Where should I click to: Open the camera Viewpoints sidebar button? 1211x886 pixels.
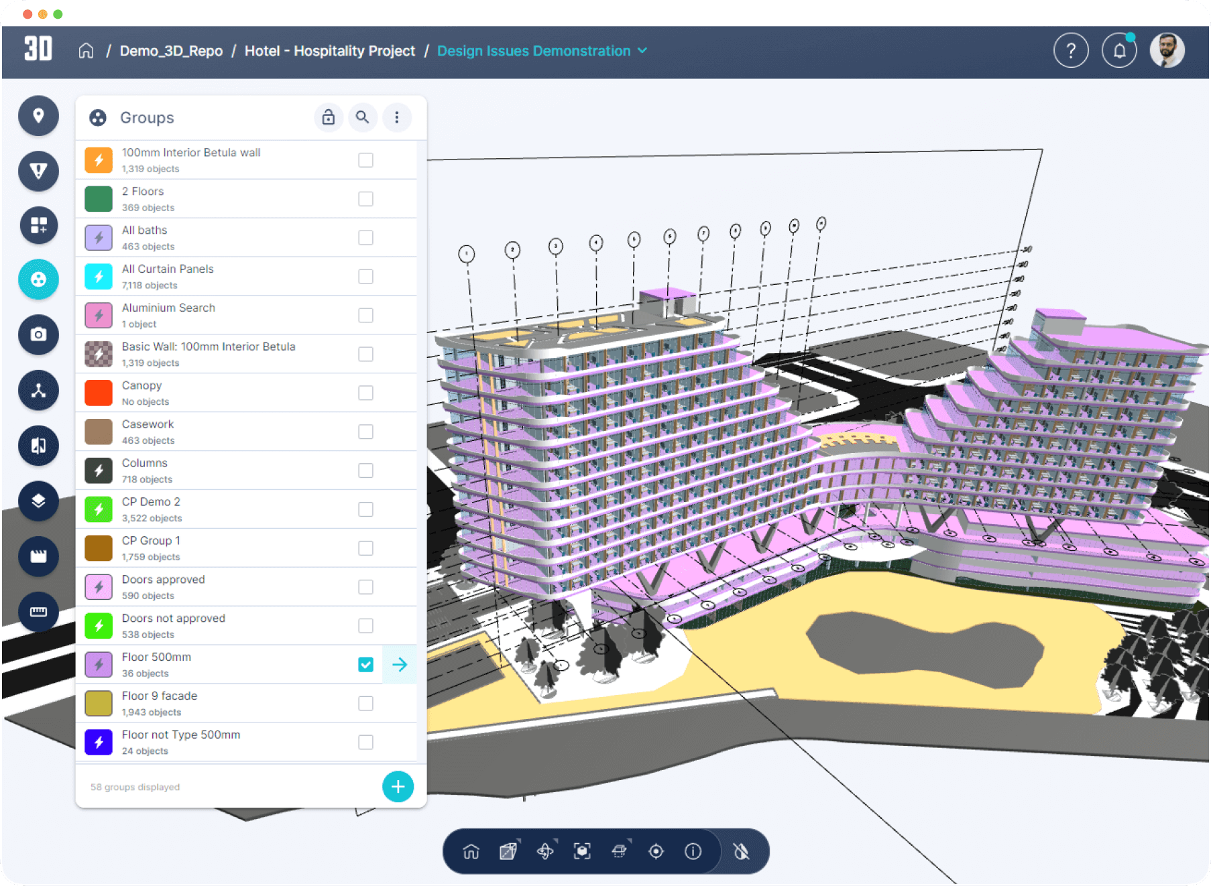tap(38, 334)
